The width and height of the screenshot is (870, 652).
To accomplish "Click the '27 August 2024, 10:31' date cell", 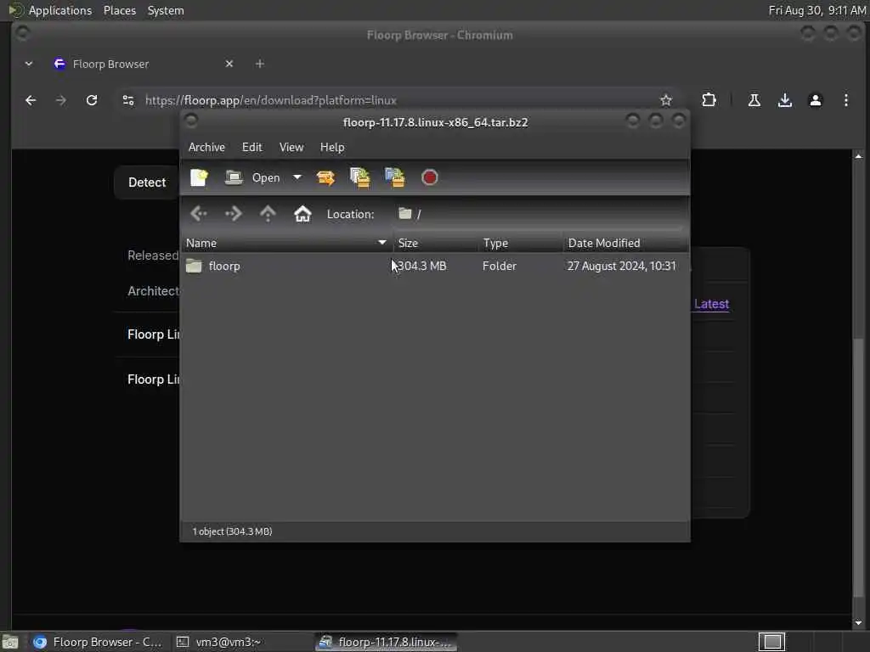I will (621, 266).
